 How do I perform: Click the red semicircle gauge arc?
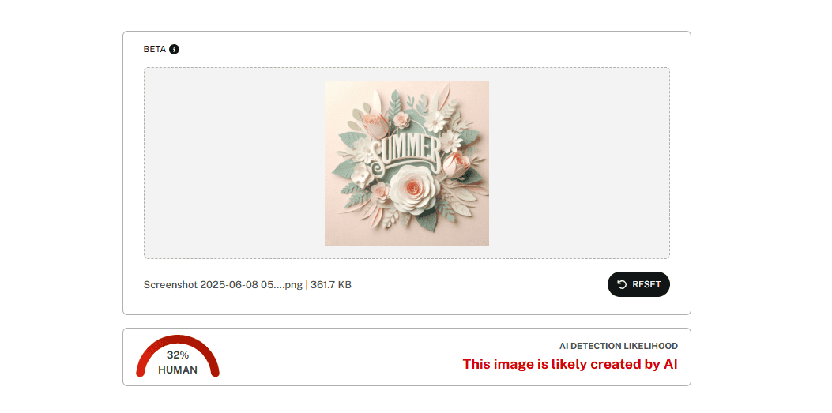pos(178,340)
